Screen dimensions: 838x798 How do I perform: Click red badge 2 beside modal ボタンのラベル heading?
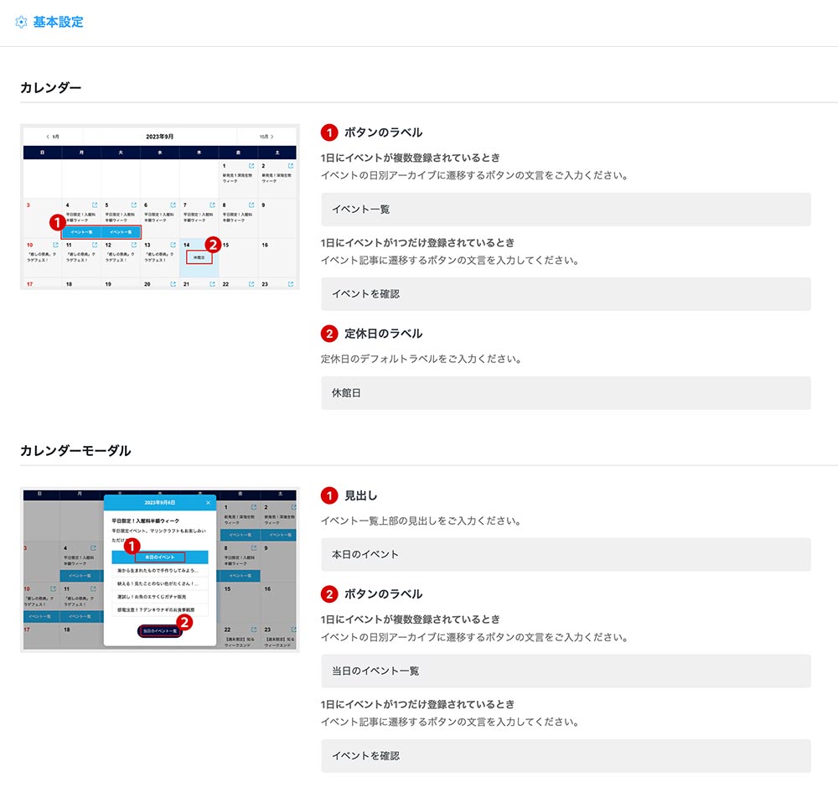click(x=329, y=594)
